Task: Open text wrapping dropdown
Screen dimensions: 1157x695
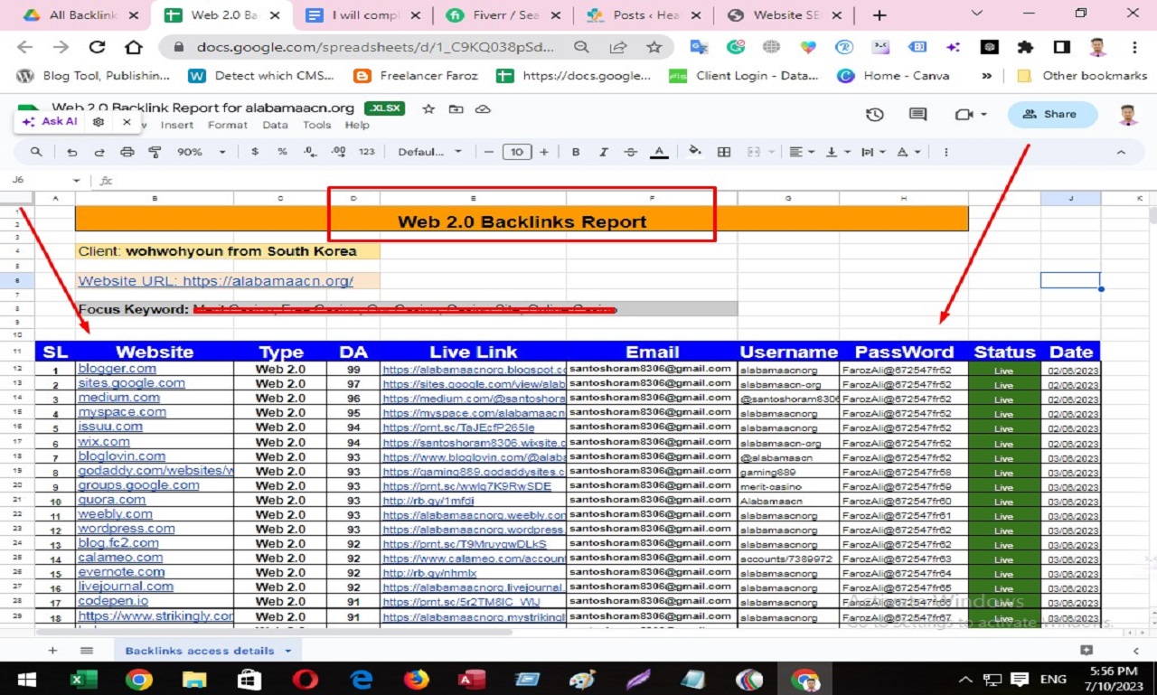Action: (872, 152)
